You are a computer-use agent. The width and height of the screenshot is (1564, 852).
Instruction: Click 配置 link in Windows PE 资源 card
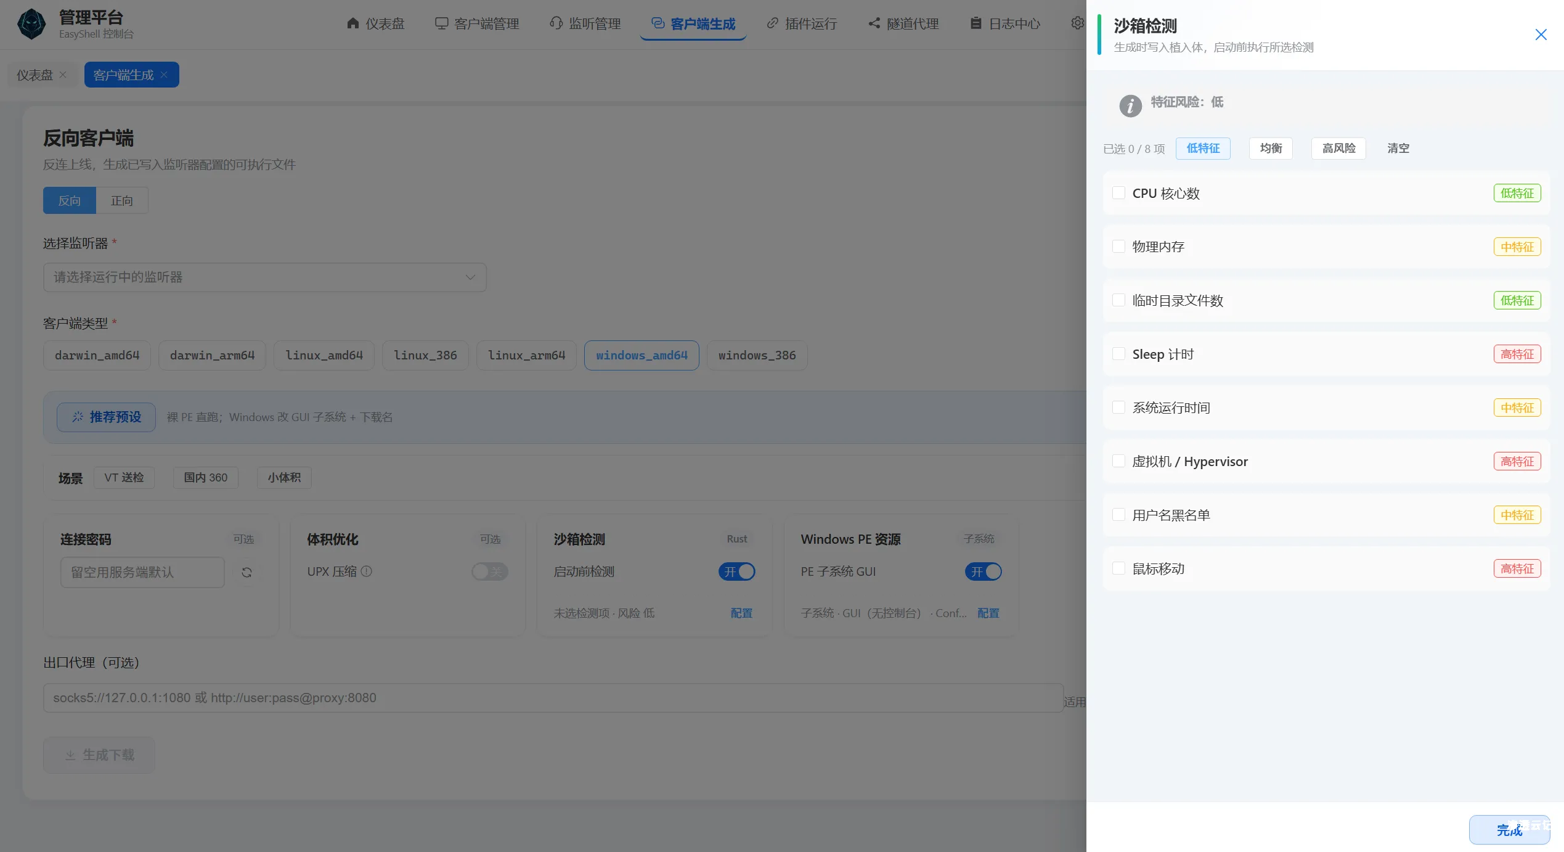tap(988, 613)
